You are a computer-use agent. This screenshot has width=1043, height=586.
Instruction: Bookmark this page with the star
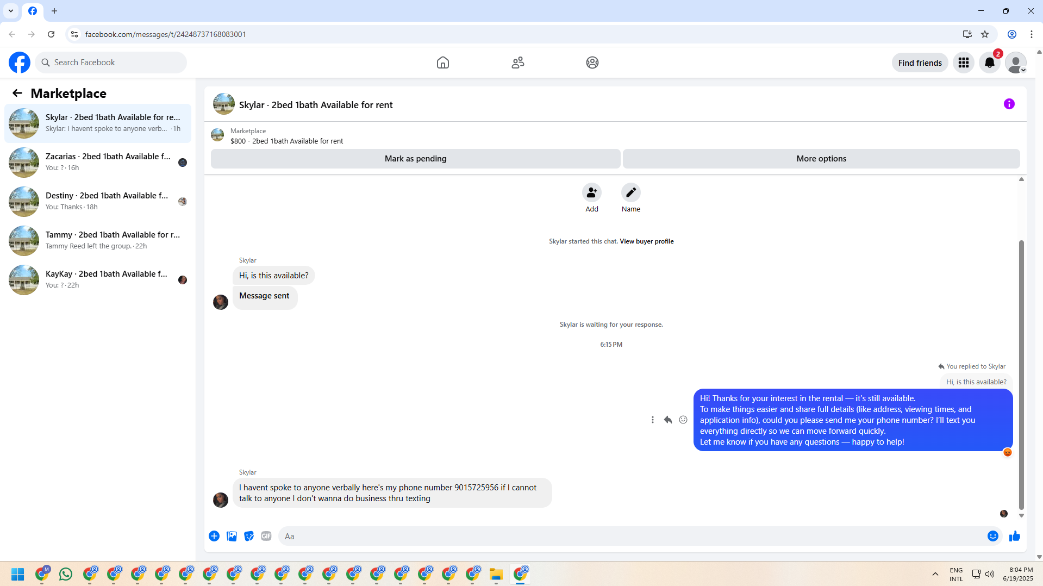985,34
